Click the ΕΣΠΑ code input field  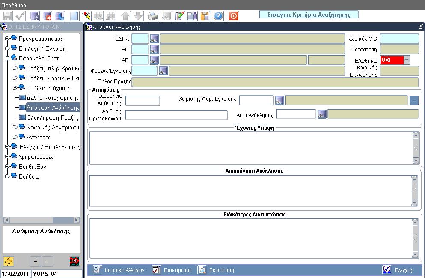coord(140,39)
